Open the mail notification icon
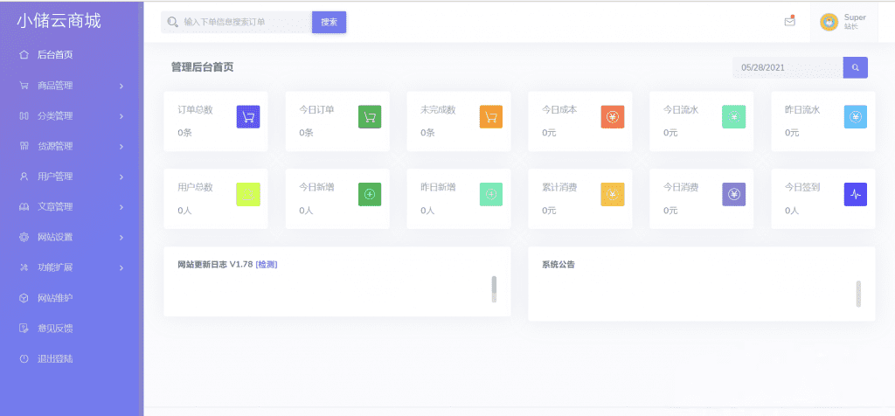Screen dimensions: 895x416 tap(790, 21)
